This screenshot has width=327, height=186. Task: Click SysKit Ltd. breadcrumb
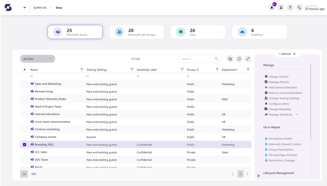point(40,7)
